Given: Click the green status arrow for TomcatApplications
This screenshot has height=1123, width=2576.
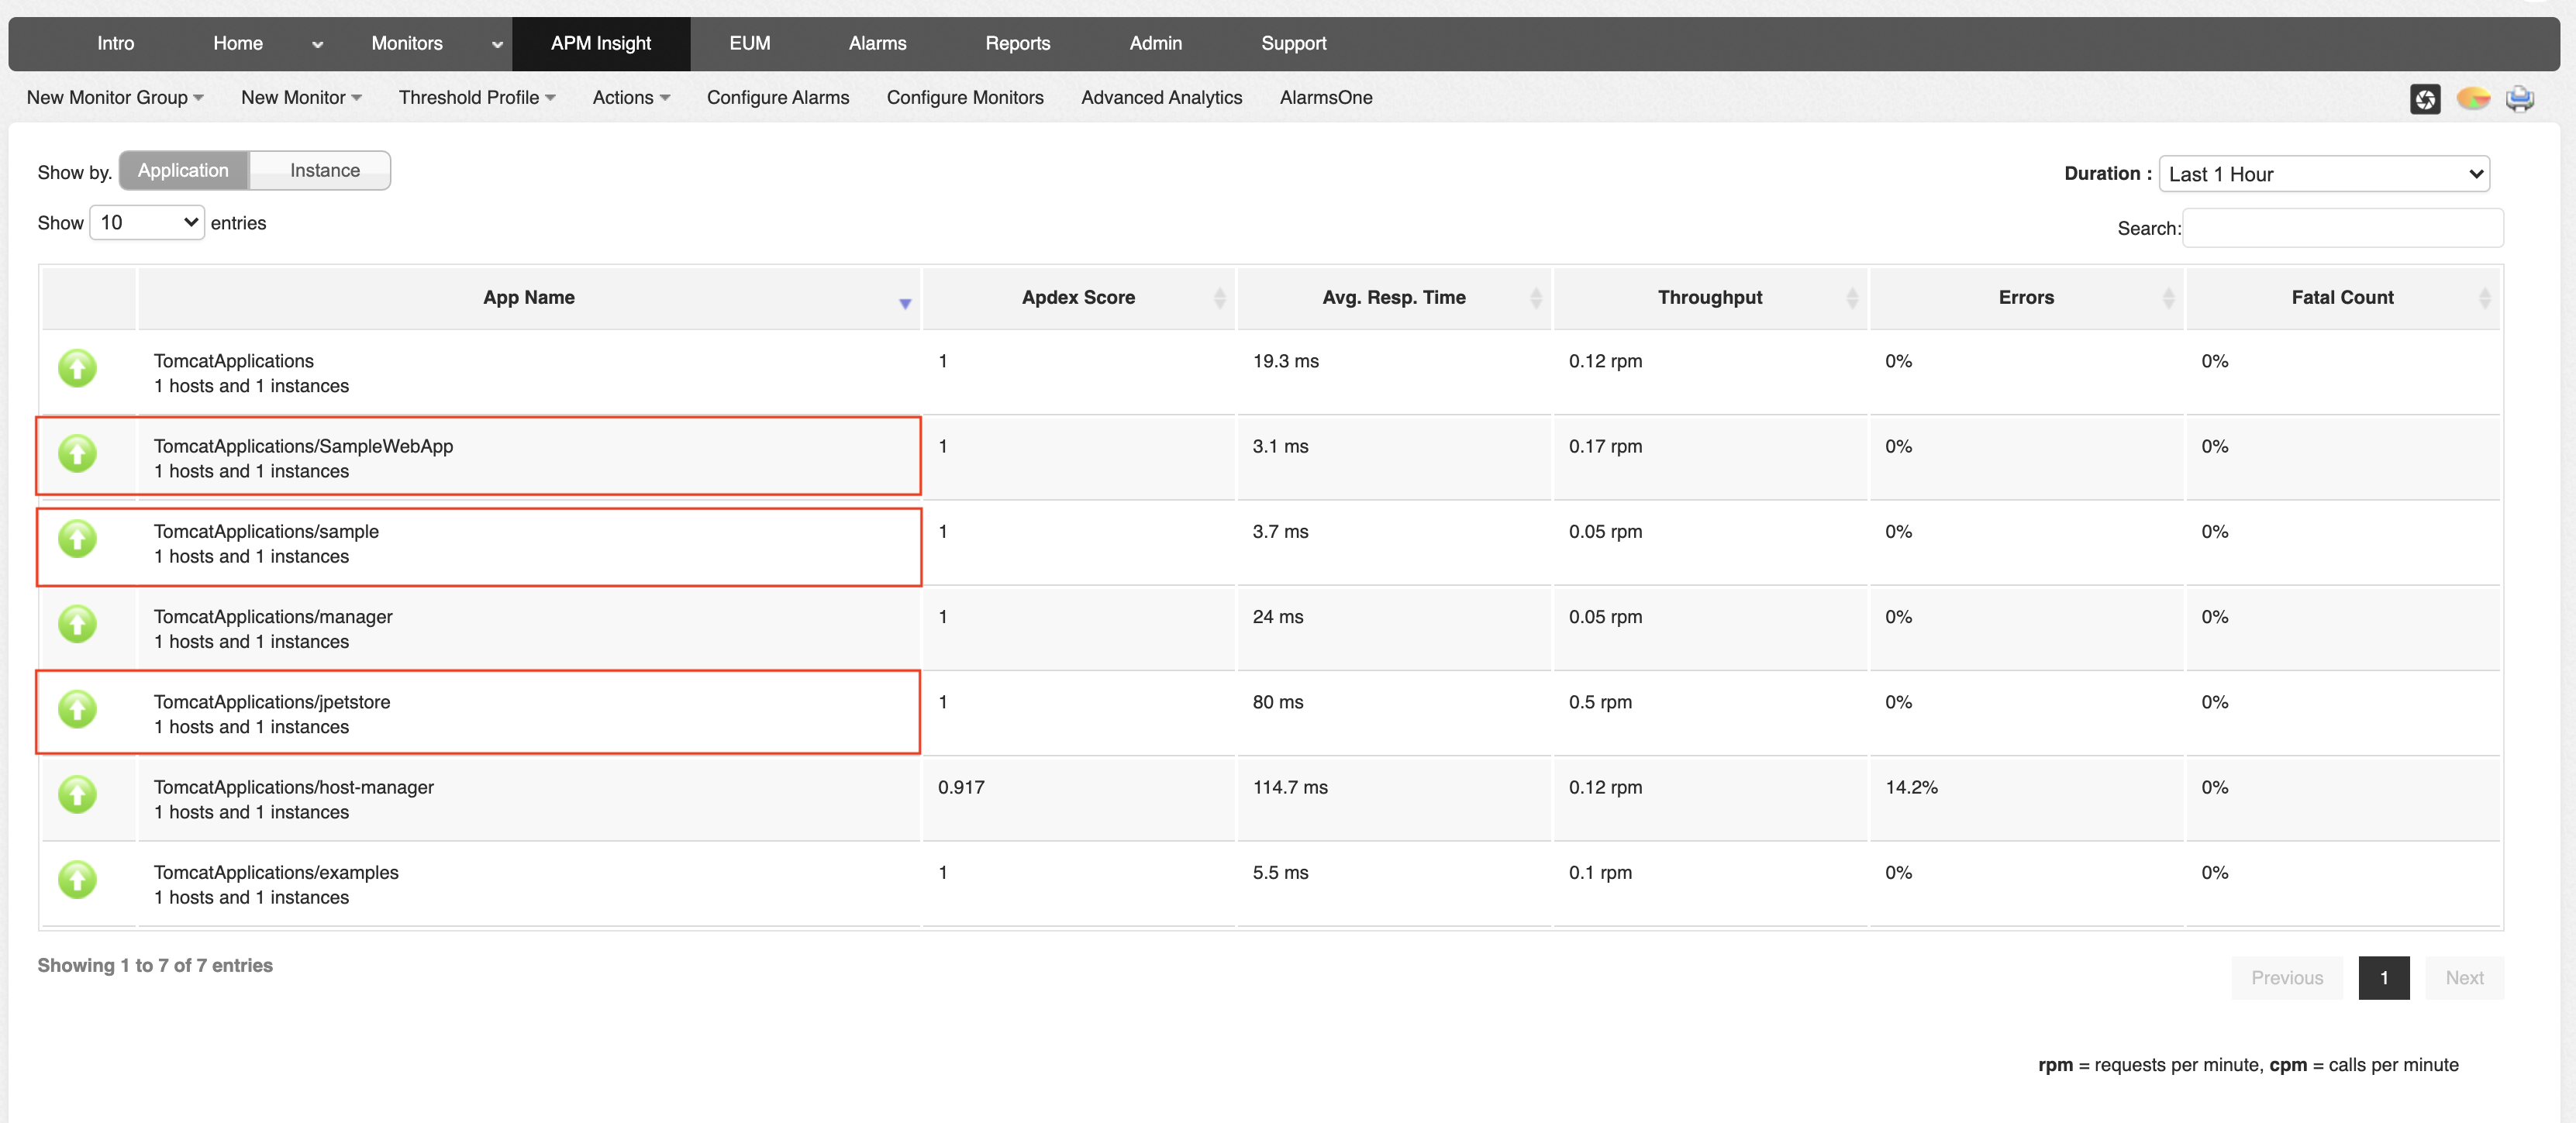Looking at the screenshot, I should pyautogui.click(x=77, y=368).
